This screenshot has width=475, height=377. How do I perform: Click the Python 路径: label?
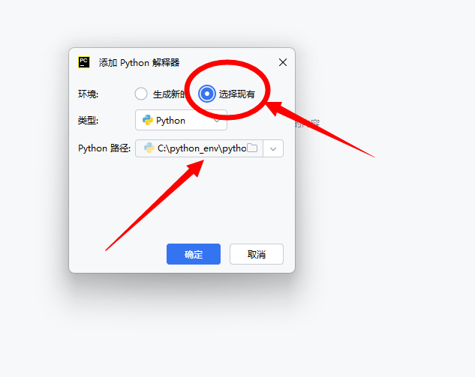[104, 148]
